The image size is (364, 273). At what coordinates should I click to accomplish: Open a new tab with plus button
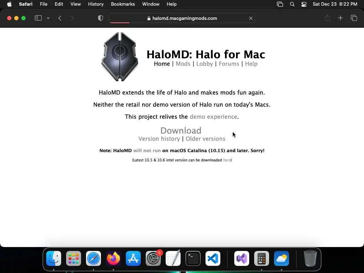point(340,18)
